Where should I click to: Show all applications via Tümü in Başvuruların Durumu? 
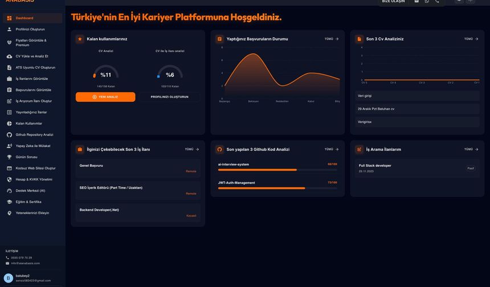click(332, 39)
